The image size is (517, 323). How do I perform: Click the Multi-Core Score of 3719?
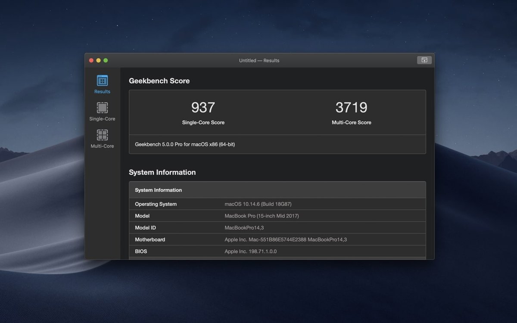(352, 107)
